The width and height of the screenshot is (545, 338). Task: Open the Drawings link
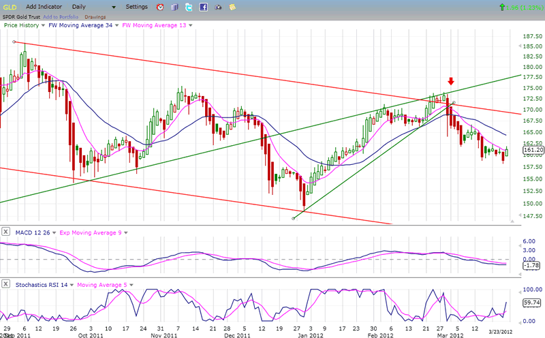tap(95, 16)
